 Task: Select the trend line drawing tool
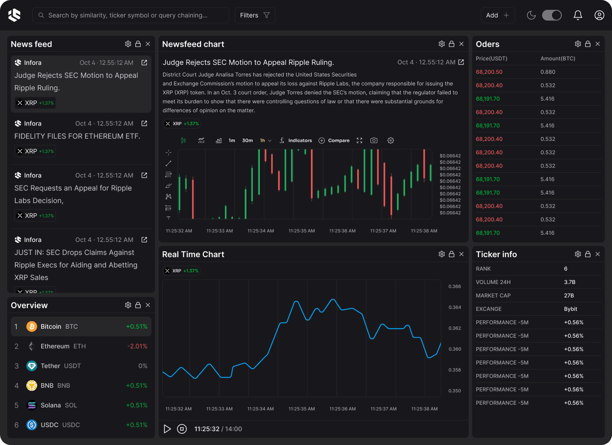point(168,164)
